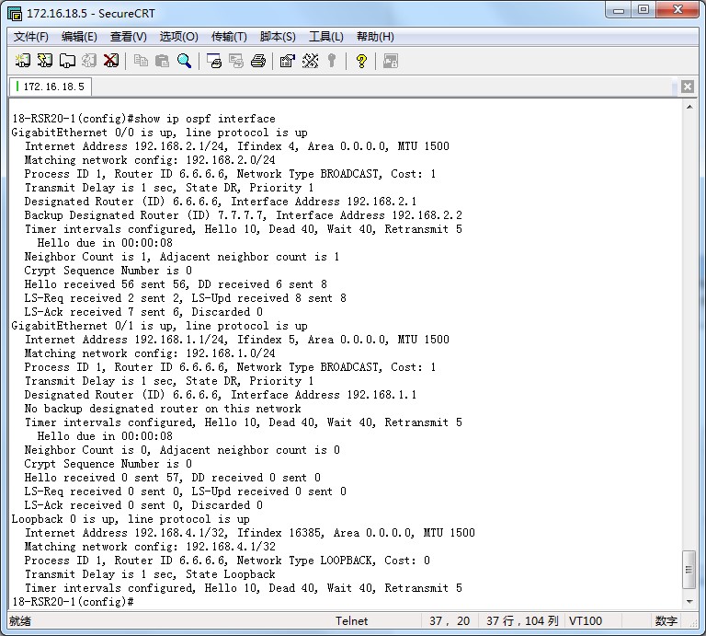Open the 文件(F) menu
Viewport: 706px width, 636px height.
coord(31,37)
